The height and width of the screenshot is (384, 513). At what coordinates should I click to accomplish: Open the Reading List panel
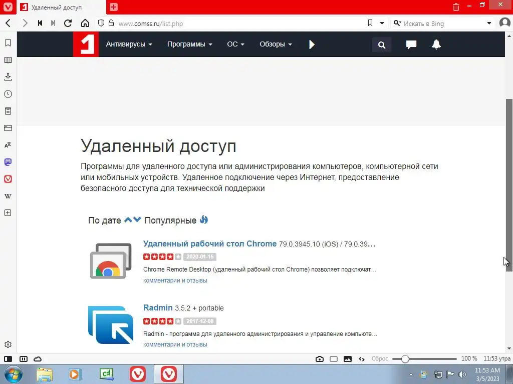point(8,60)
